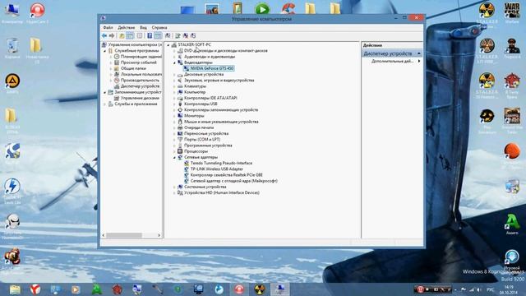The image size is (526, 296).
Task: Collapse the Диспетчер устройств actions header
Action: 418,53
